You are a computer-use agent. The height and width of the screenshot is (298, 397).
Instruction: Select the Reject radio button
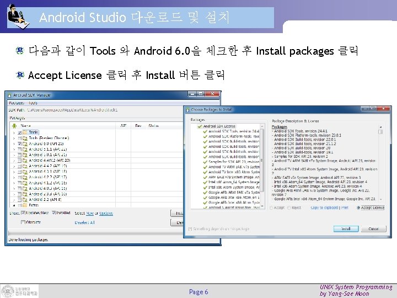288,208
